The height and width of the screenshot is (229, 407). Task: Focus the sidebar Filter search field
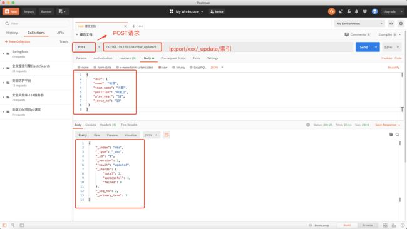(x=37, y=23)
